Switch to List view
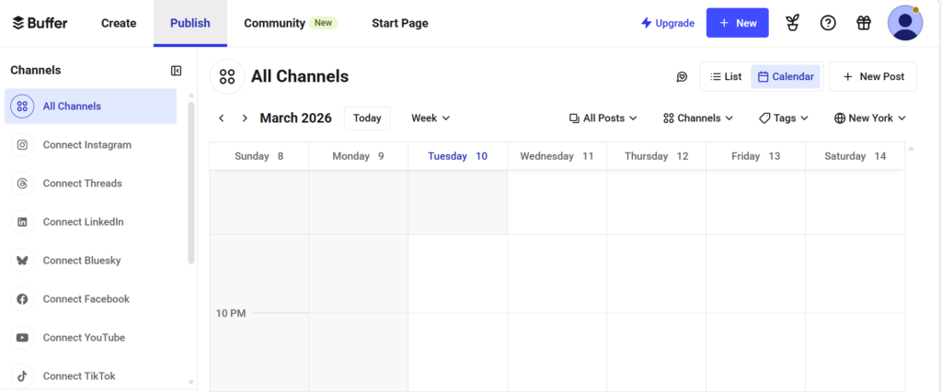The image size is (942, 392). (x=726, y=77)
